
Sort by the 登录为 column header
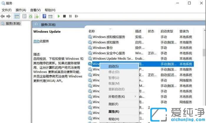coord(184,31)
